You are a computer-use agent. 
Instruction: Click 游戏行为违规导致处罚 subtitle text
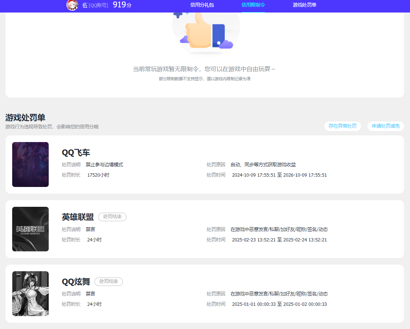pyautogui.click(x=52, y=127)
